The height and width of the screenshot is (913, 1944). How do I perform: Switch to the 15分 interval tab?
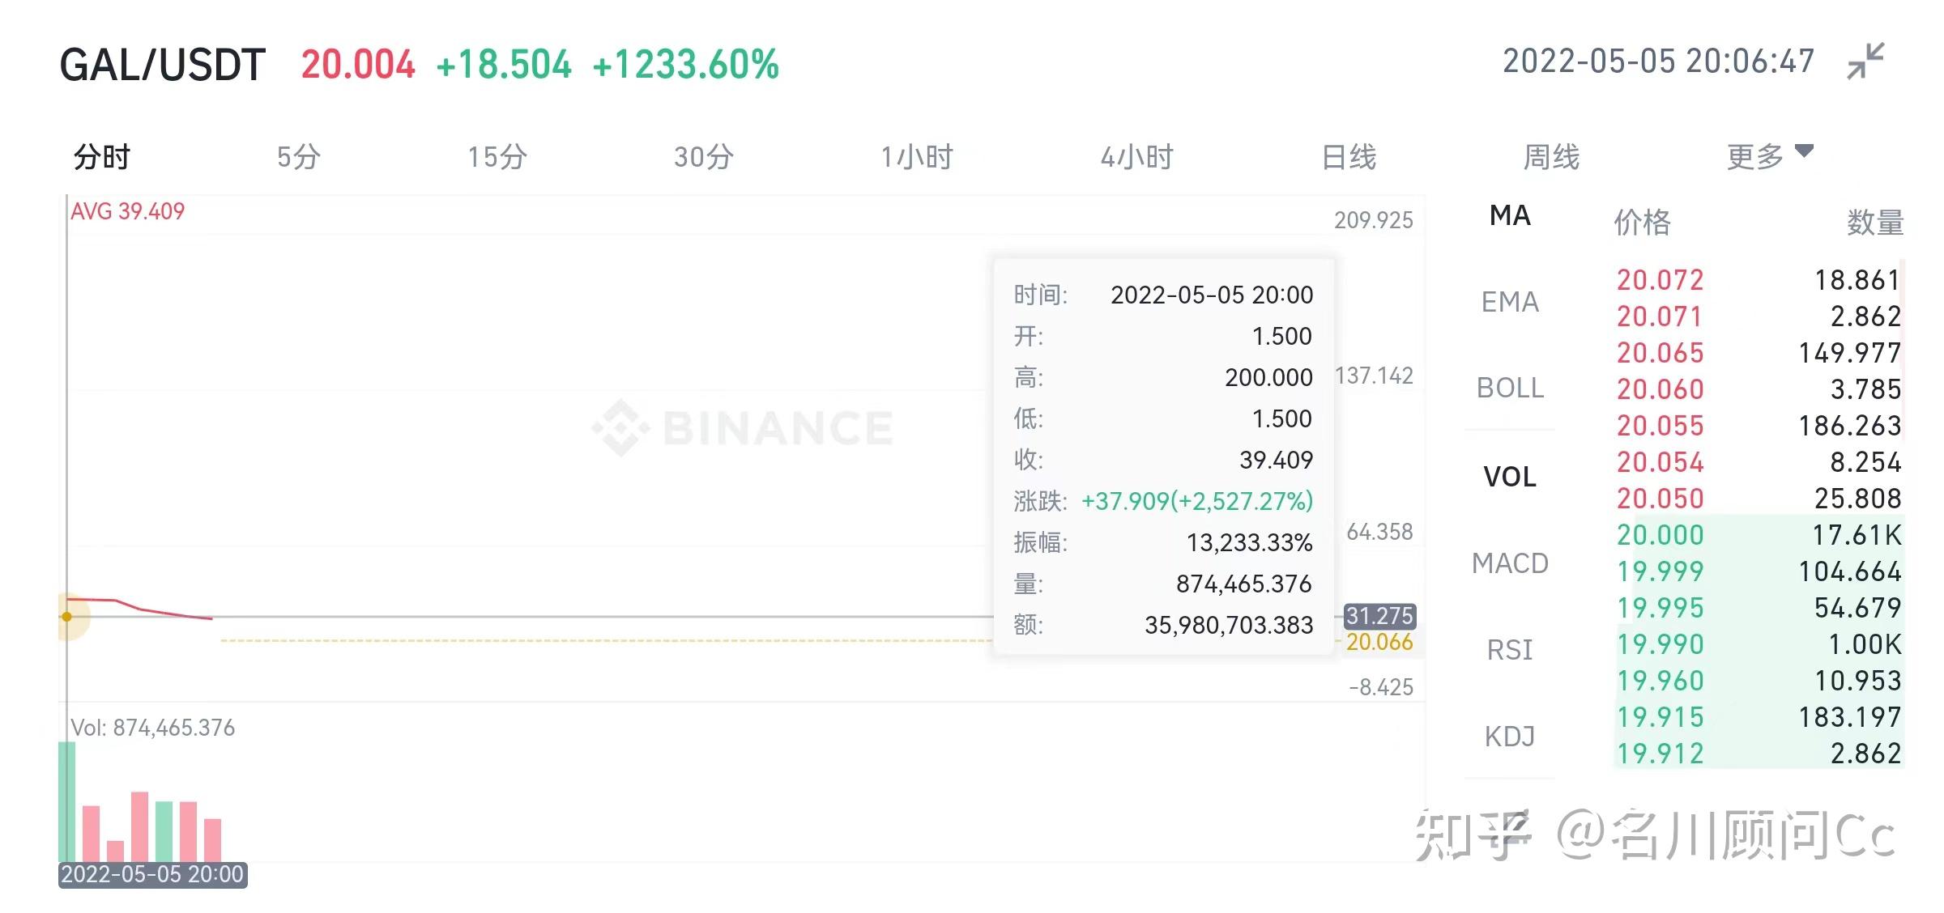497,157
